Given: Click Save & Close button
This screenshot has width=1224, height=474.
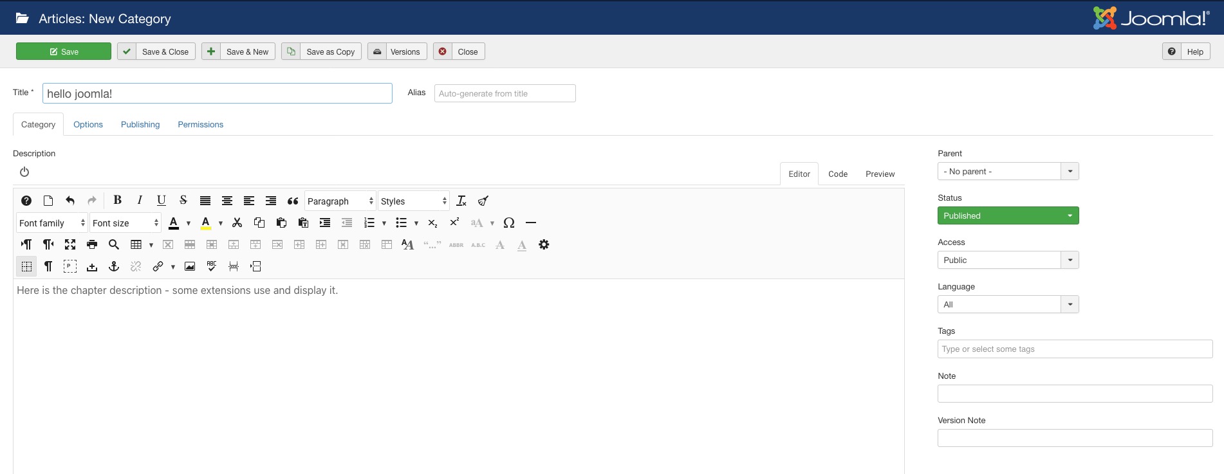Looking at the screenshot, I should [x=156, y=51].
